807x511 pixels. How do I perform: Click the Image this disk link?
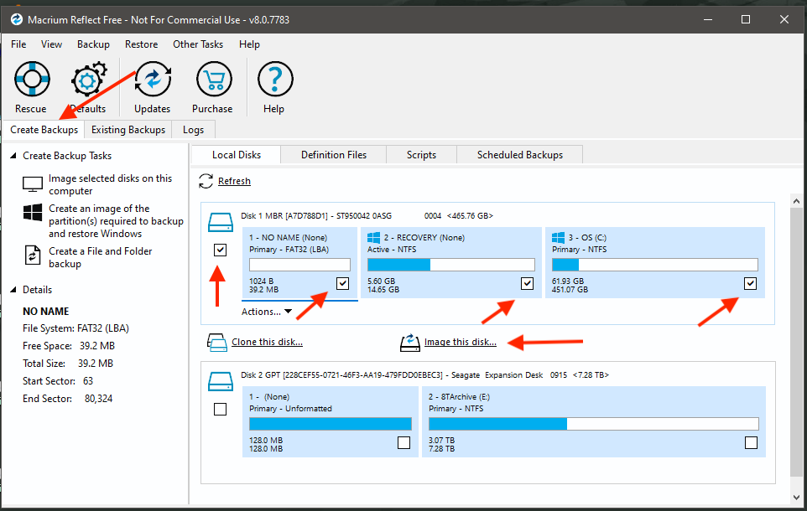tap(461, 342)
